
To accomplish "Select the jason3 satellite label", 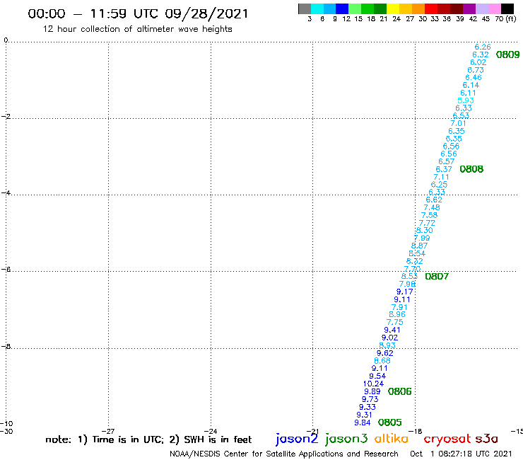I will pyautogui.click(x=346, y=439).
